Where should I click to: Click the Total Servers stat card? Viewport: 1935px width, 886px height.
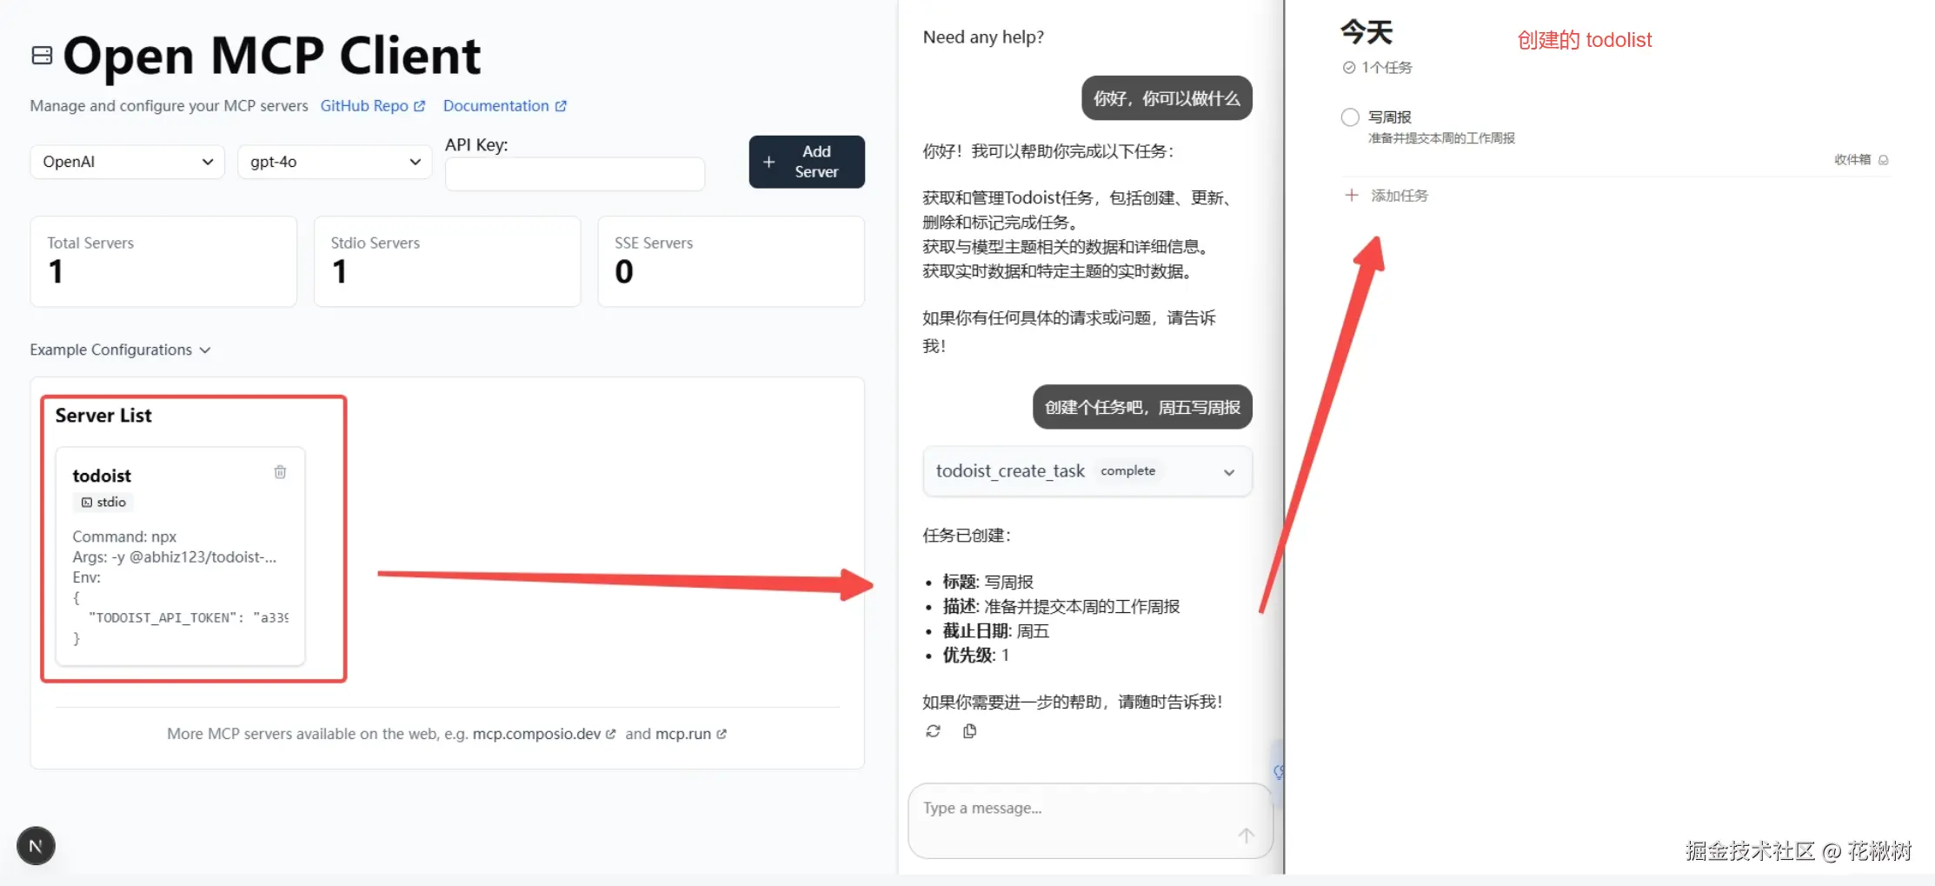click(163, 261)
